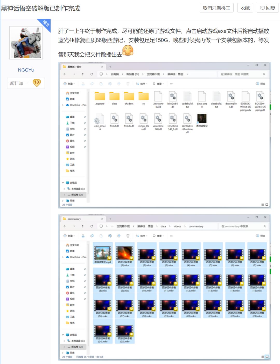This screenshot has width=280, height=364.
Task: Open the shaders folder in the upper Explorer window
Action: tap(129, 98)
